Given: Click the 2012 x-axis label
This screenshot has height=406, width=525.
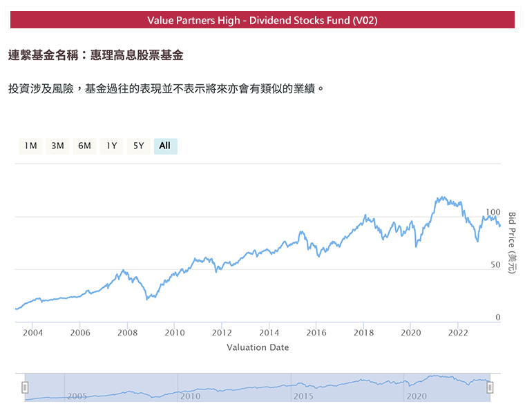Looking at the screenshot, I should click(222, 333).
